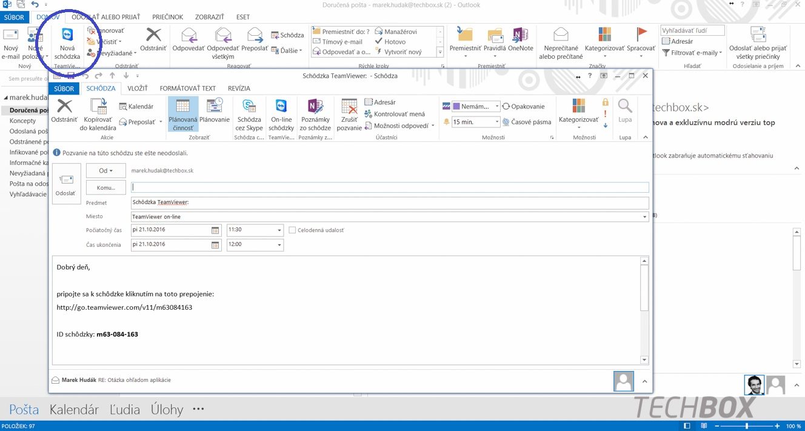Open the Nemám... show-as dropdown
805x431 pixels.
[497, 106]
